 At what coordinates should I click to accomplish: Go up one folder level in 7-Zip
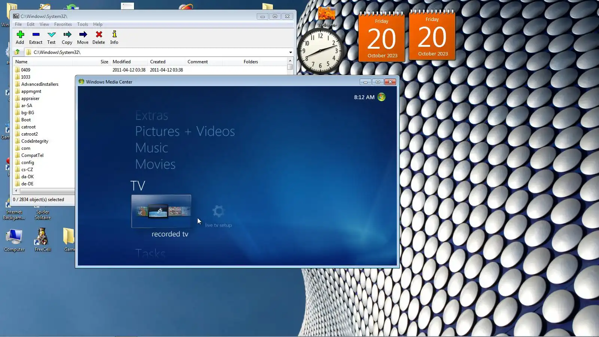click(17, 52)
